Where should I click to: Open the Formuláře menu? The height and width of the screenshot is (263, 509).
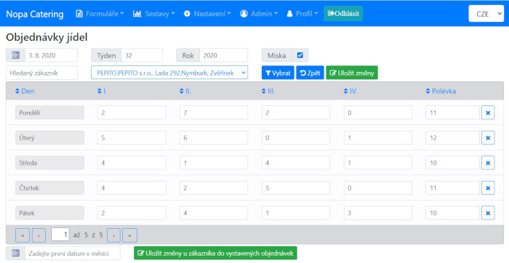[x=100, y=14]
